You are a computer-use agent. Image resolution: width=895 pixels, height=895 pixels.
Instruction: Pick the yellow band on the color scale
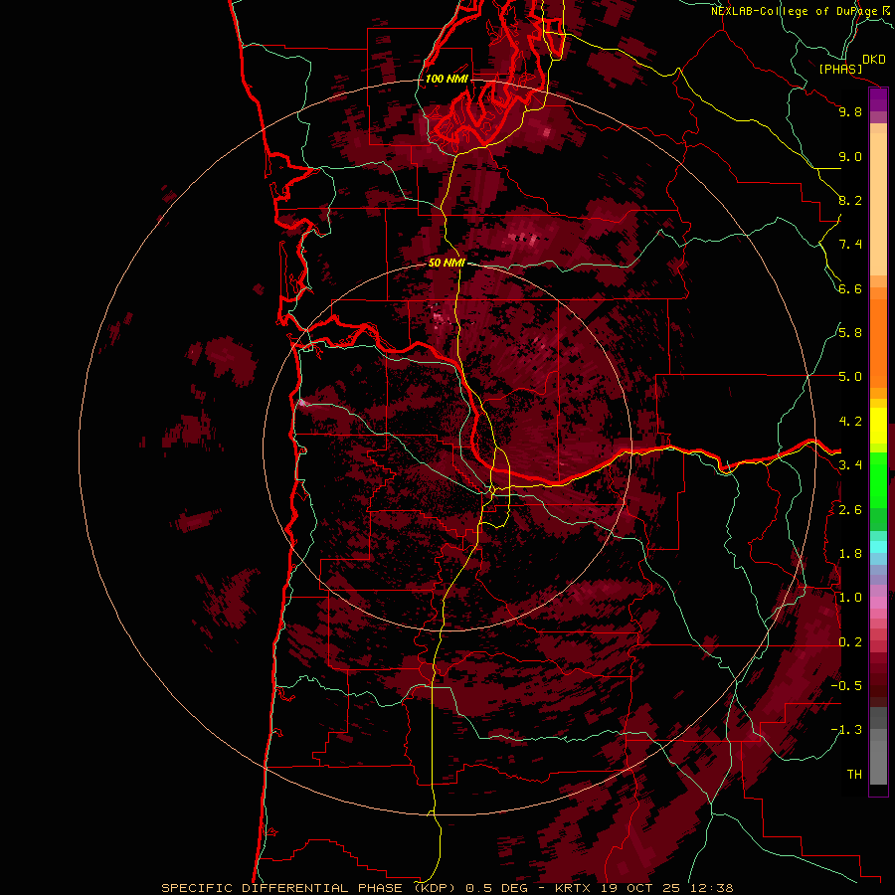878,425
